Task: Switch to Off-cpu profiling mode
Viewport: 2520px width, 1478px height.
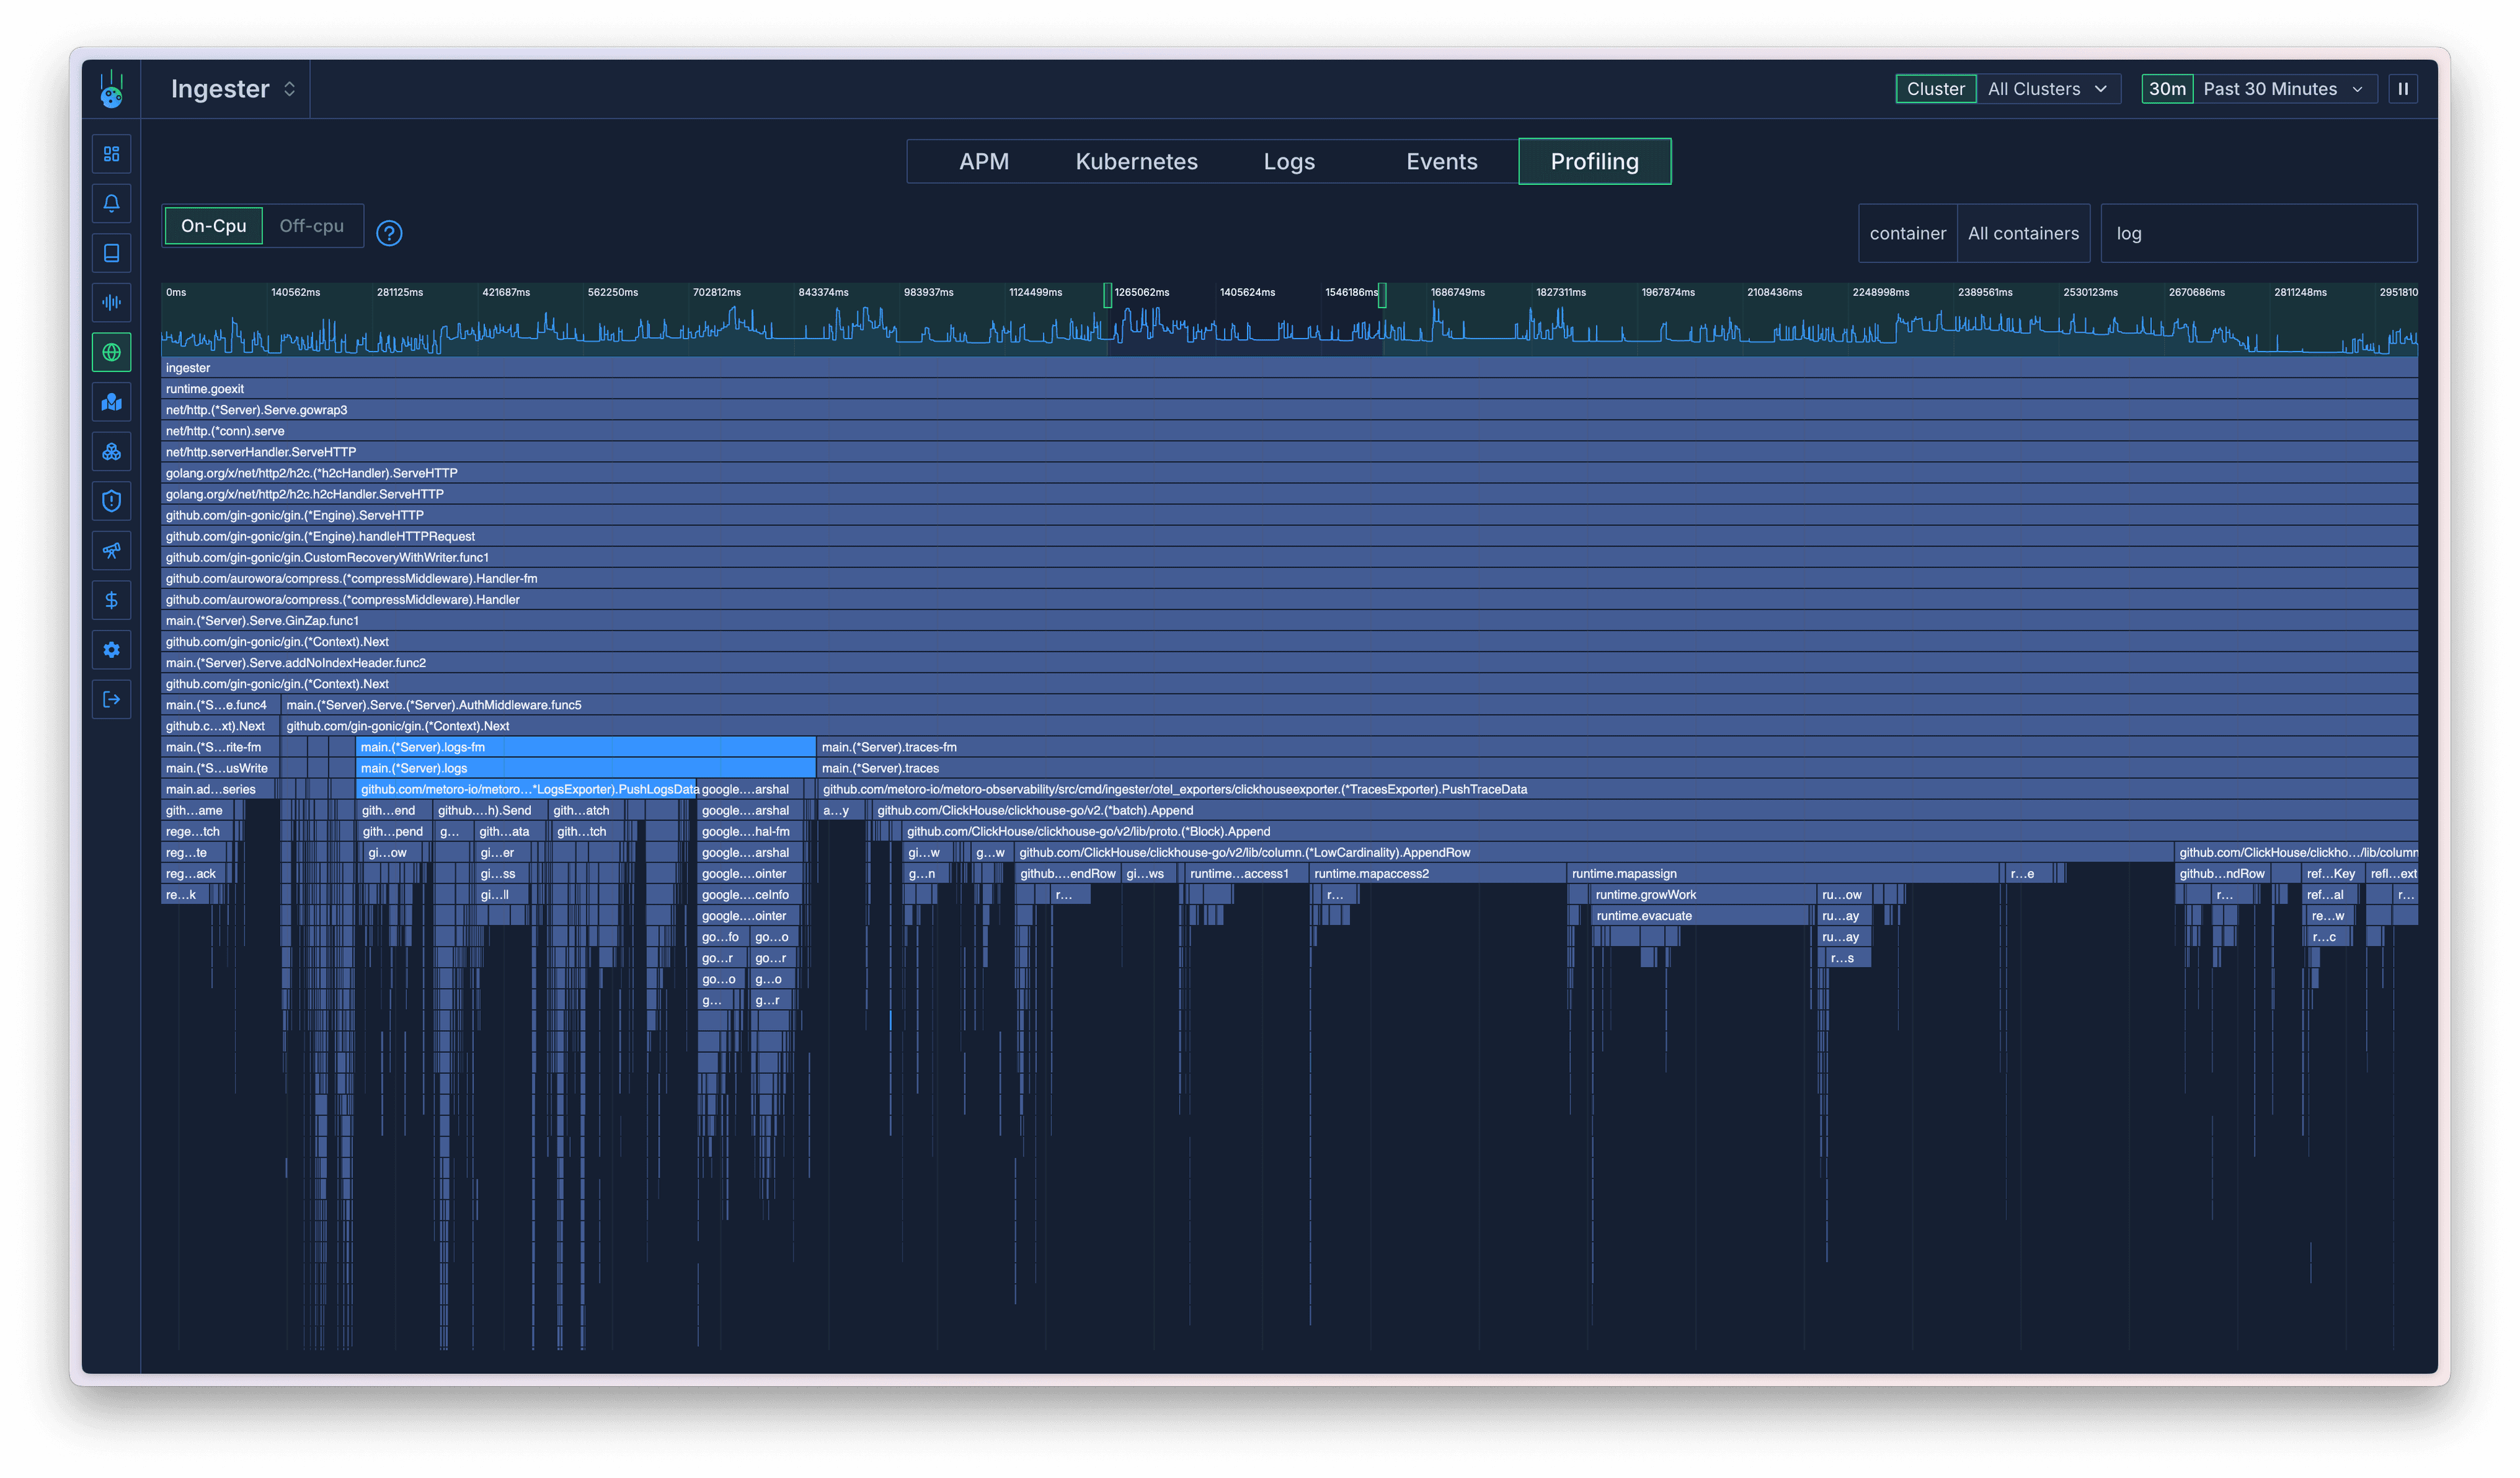Action: (311, 226)
